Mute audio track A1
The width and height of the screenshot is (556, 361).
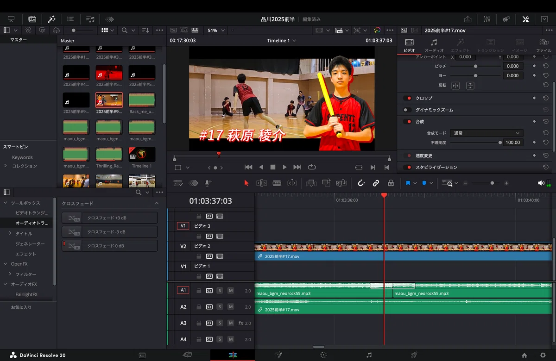click(231, 291)
